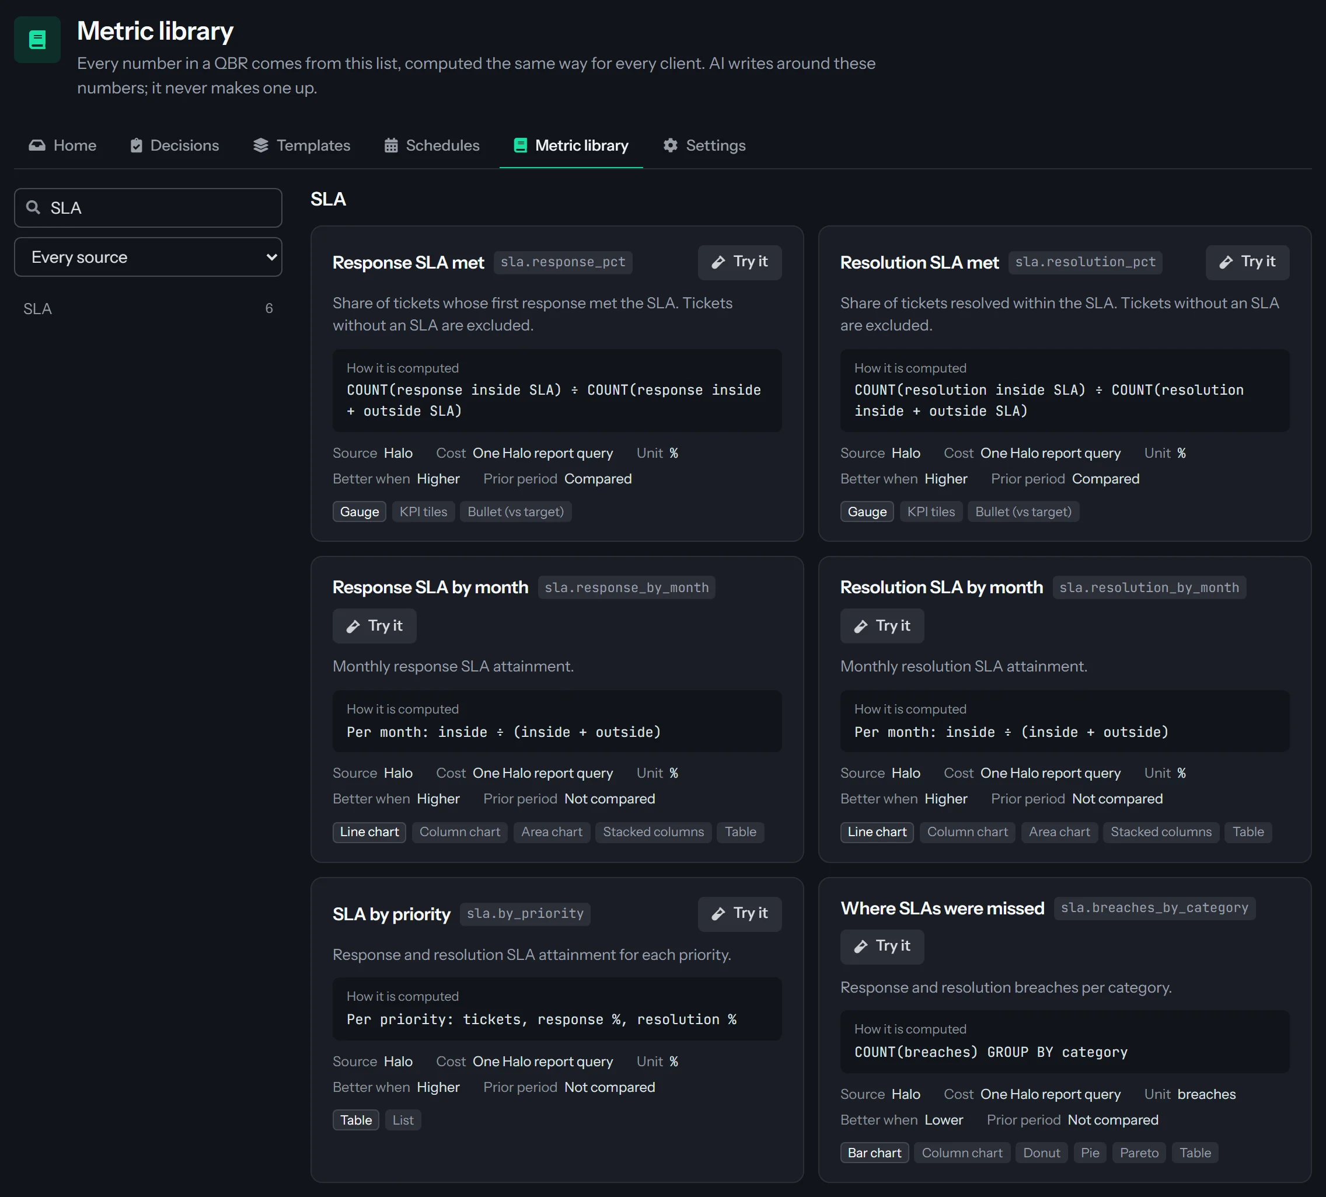Select Table chip on Resolution SLA by month
This screenshot has width=1326, height=1197.
tap(1248, 832)
